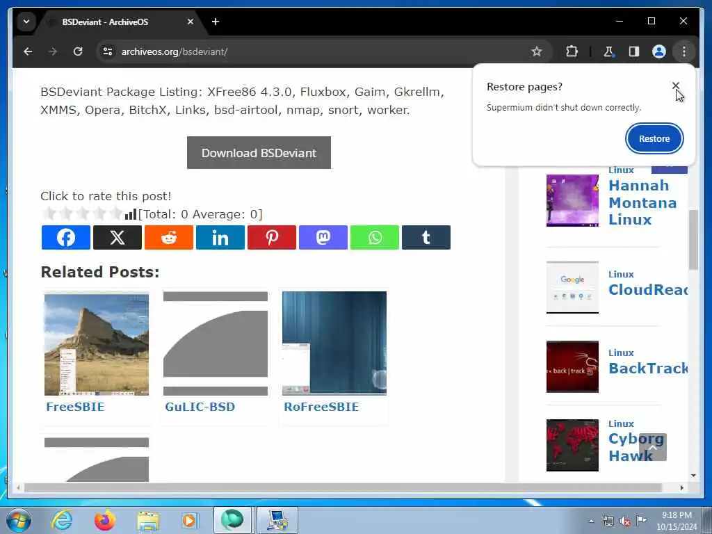Open the Hannah Montana Linux link

point(642,202)
